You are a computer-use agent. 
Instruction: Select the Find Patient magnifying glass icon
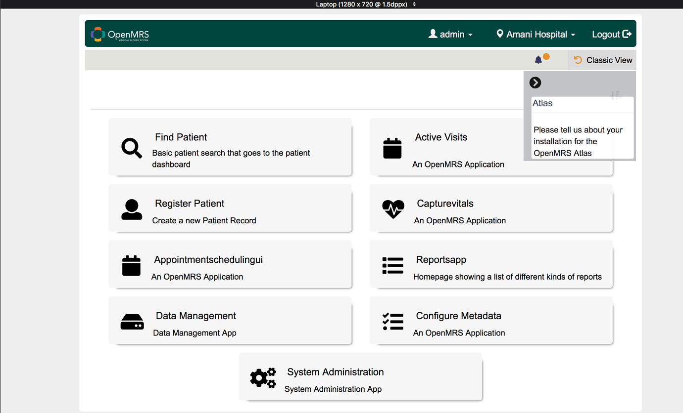coord(131,147)
